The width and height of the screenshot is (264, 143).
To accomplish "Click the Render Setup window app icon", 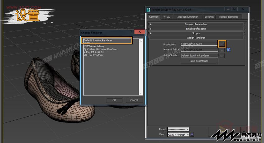I will pyautogui.click(x=148, y=10).
